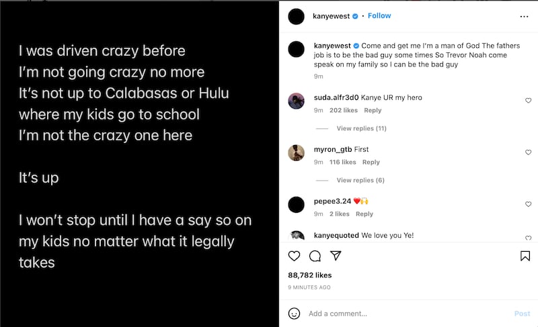Viewport: 538px width, 327px height.
Task: Open suda.alfr3d0's profile avatar
Action: pos(296,101)
